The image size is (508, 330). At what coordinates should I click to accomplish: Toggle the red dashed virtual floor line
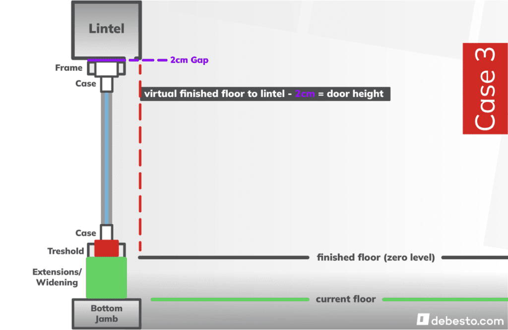[x=140, y=159]
